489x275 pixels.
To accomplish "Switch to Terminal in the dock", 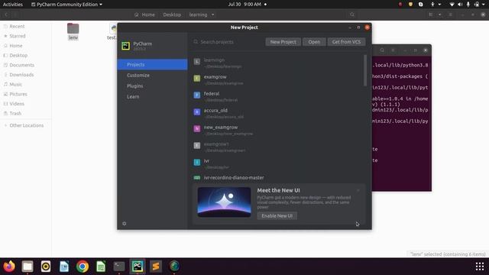I will tap(119, 267).
